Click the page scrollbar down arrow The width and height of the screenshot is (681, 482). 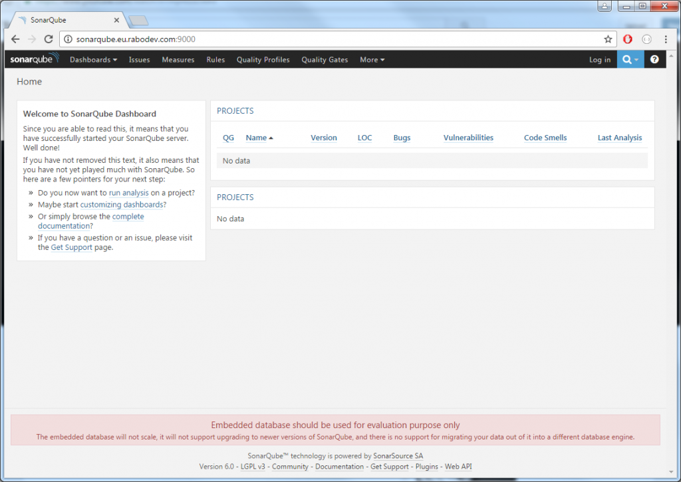coord(671,472)
